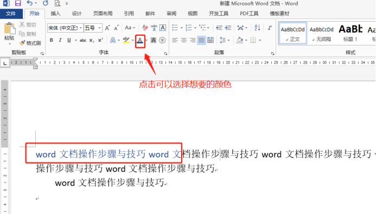Switch to the 插入 Insert tab

tap(55, 14)
